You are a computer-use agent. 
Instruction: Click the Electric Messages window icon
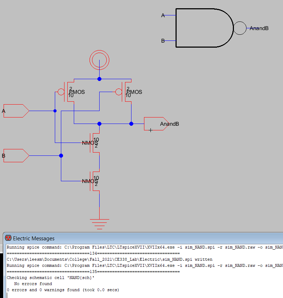[x=8, y=238]
